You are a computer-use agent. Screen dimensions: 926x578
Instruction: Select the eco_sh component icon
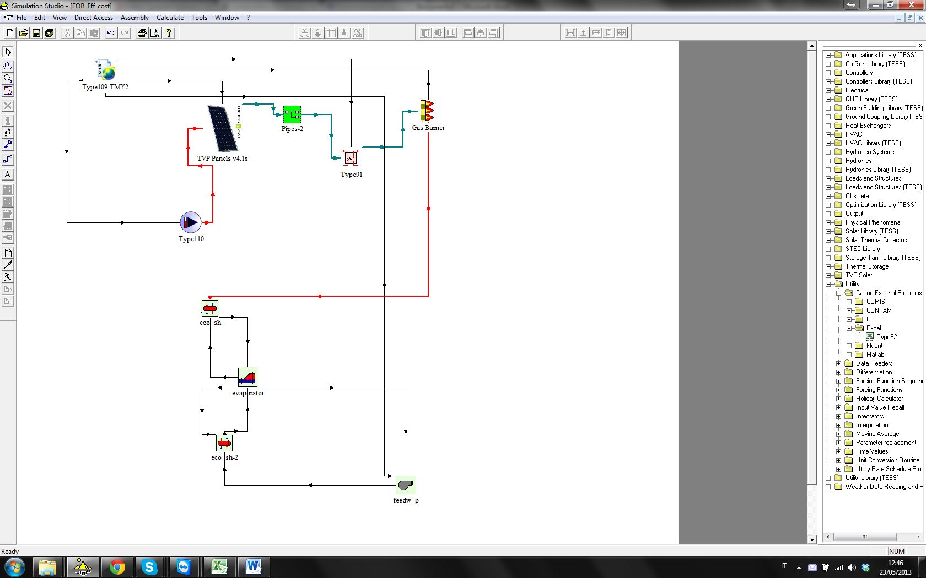tap(210, 308)
